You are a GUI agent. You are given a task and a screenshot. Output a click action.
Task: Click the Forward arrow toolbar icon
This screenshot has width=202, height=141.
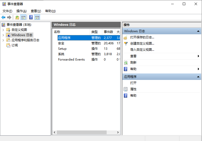point(9,17)
